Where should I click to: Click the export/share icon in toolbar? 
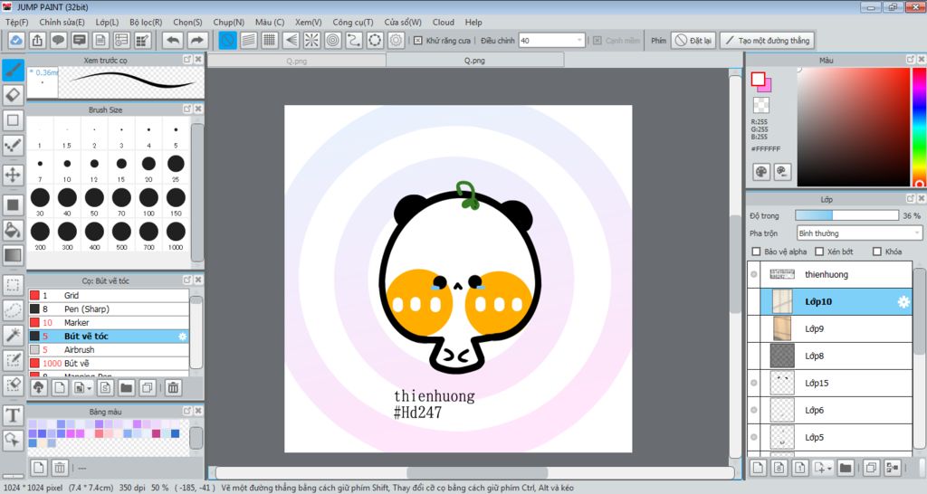[x=37, y=41]
